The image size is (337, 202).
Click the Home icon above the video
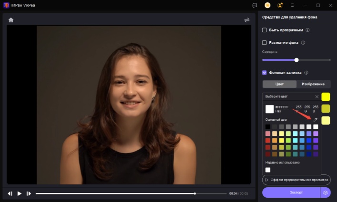(x=11, y=20)
